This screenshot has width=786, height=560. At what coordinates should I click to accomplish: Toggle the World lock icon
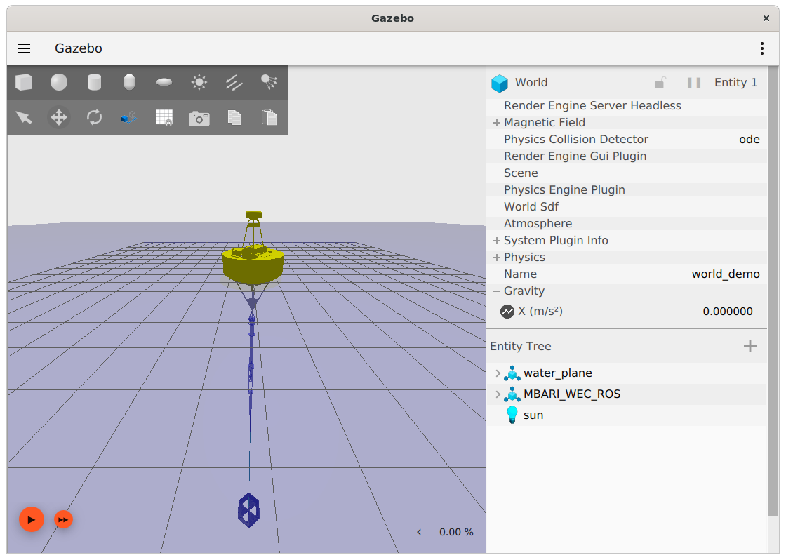(x=660, y=83)
